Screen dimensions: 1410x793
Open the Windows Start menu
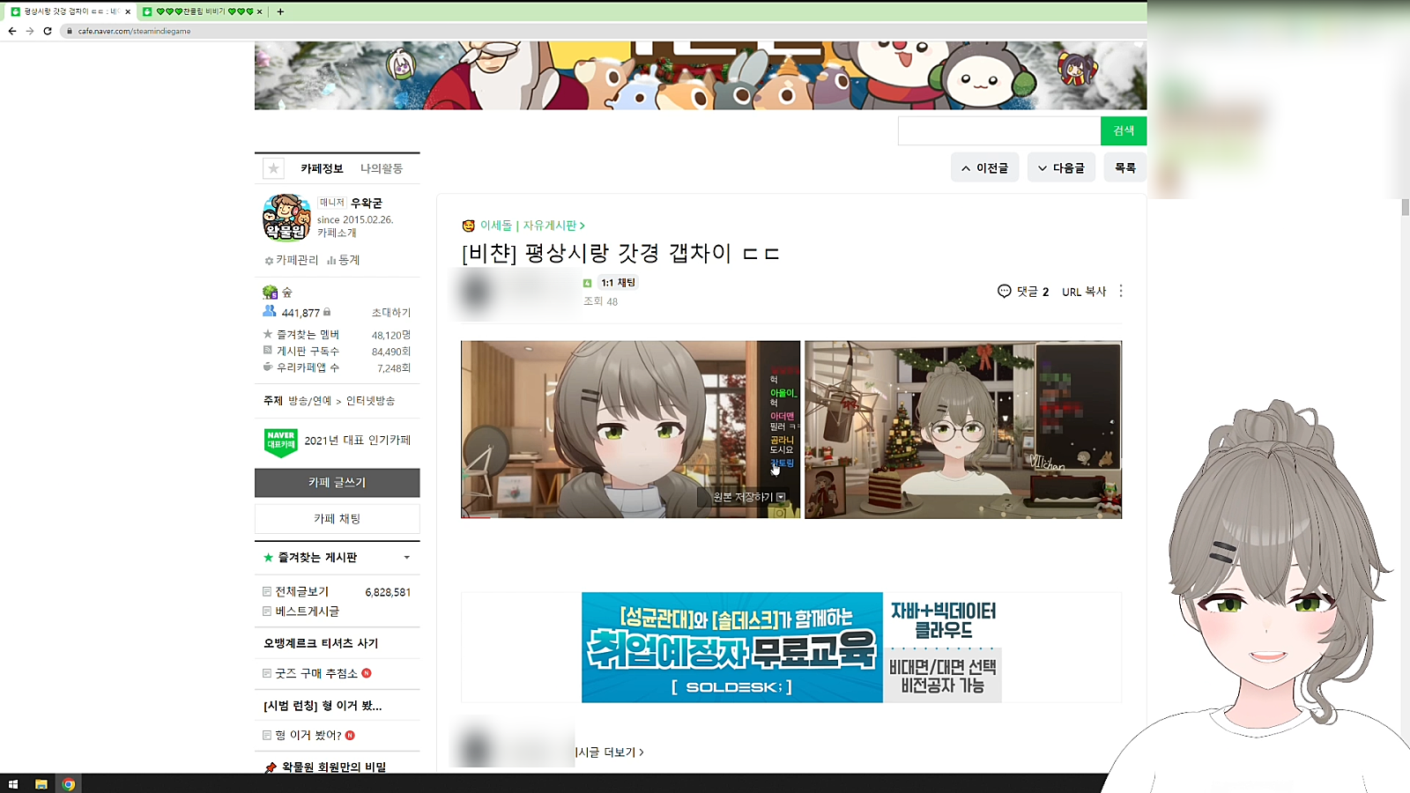(x=13, y=784)
